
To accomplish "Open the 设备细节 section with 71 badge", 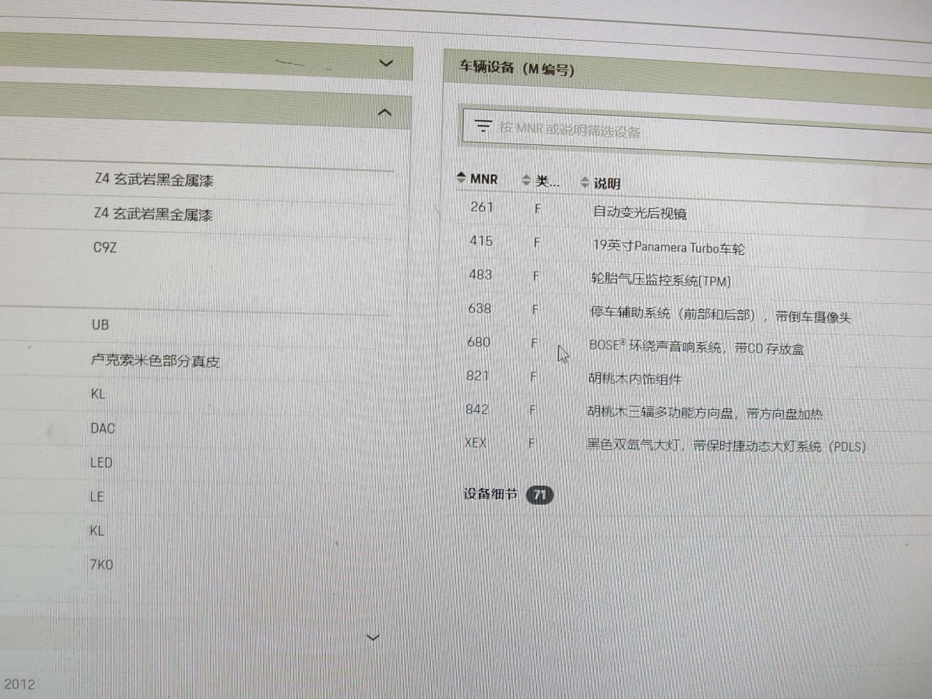I will [x=508, y=494].
